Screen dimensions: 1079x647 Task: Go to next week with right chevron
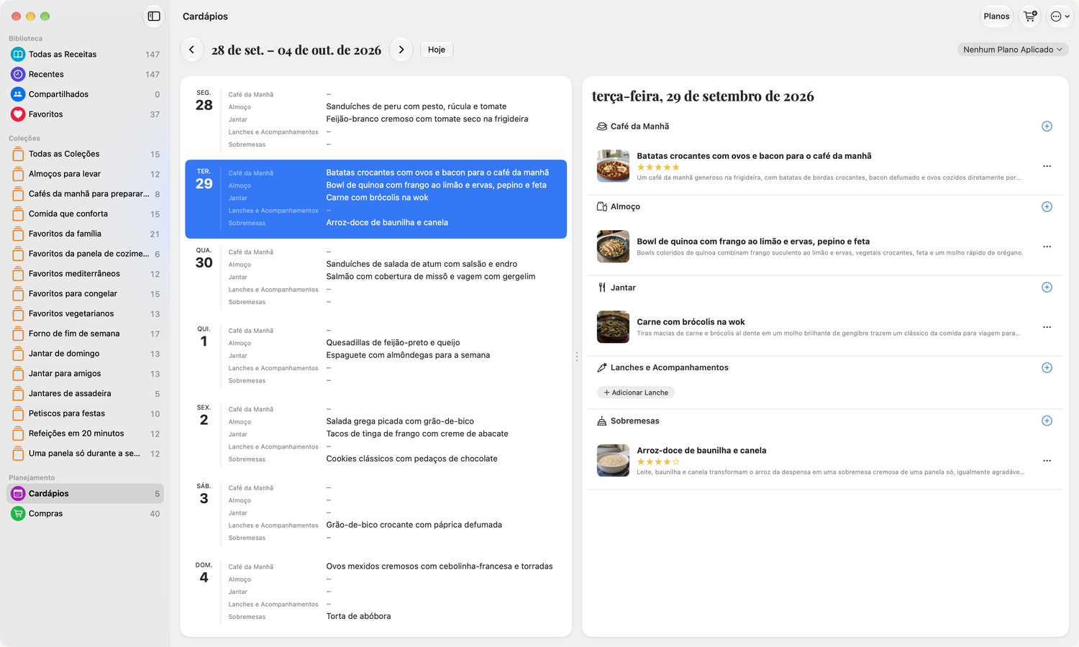401,50
